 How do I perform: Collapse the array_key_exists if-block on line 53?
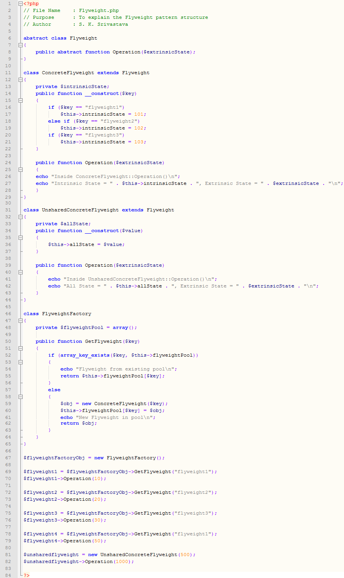[x=20, y=362]
